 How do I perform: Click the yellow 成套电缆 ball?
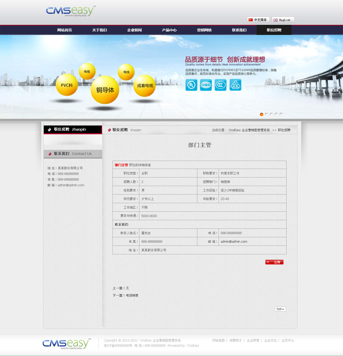145,86
